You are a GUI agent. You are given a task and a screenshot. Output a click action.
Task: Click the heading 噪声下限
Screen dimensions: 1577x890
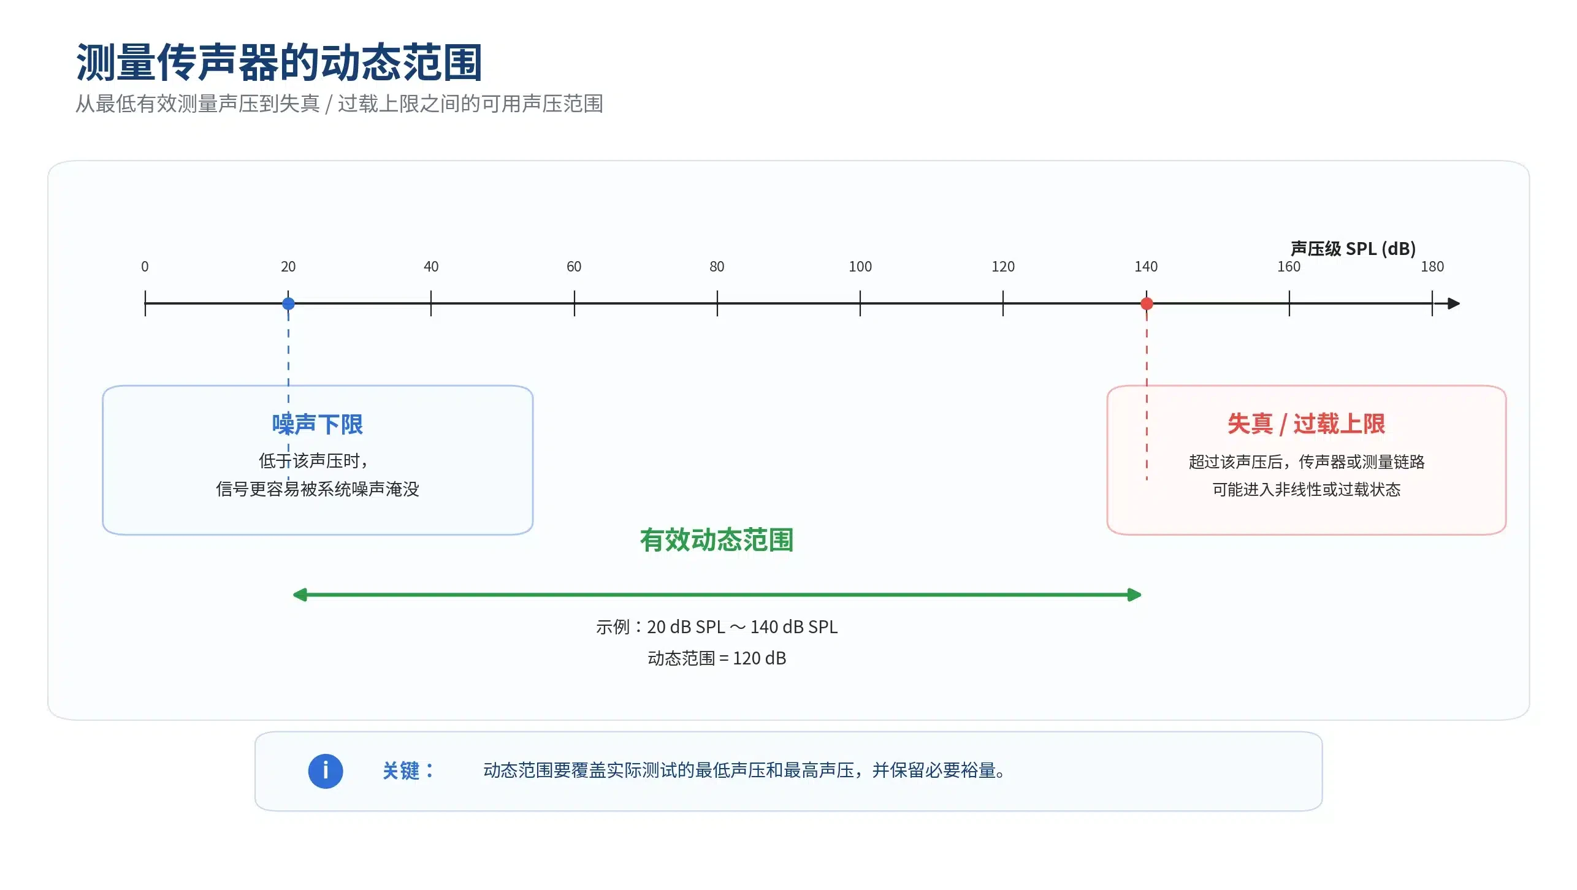318,424
